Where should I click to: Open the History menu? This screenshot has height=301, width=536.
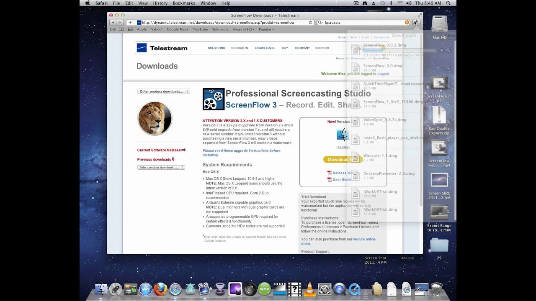(160, 3)
